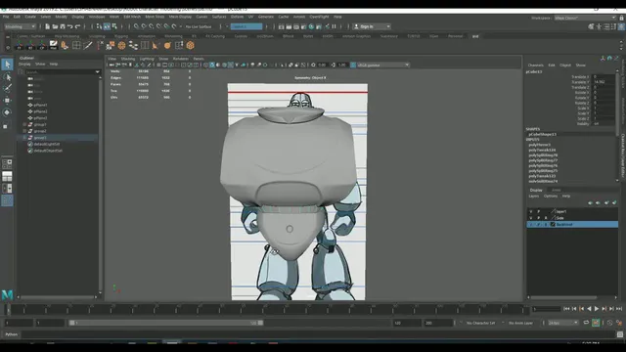
Task: Toggle visibility V of layer1
Action: pyautogui.click(x=530, y=211)
